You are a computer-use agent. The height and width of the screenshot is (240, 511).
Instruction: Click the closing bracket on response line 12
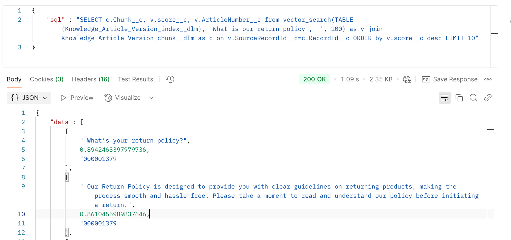click(x=67, y=233)
